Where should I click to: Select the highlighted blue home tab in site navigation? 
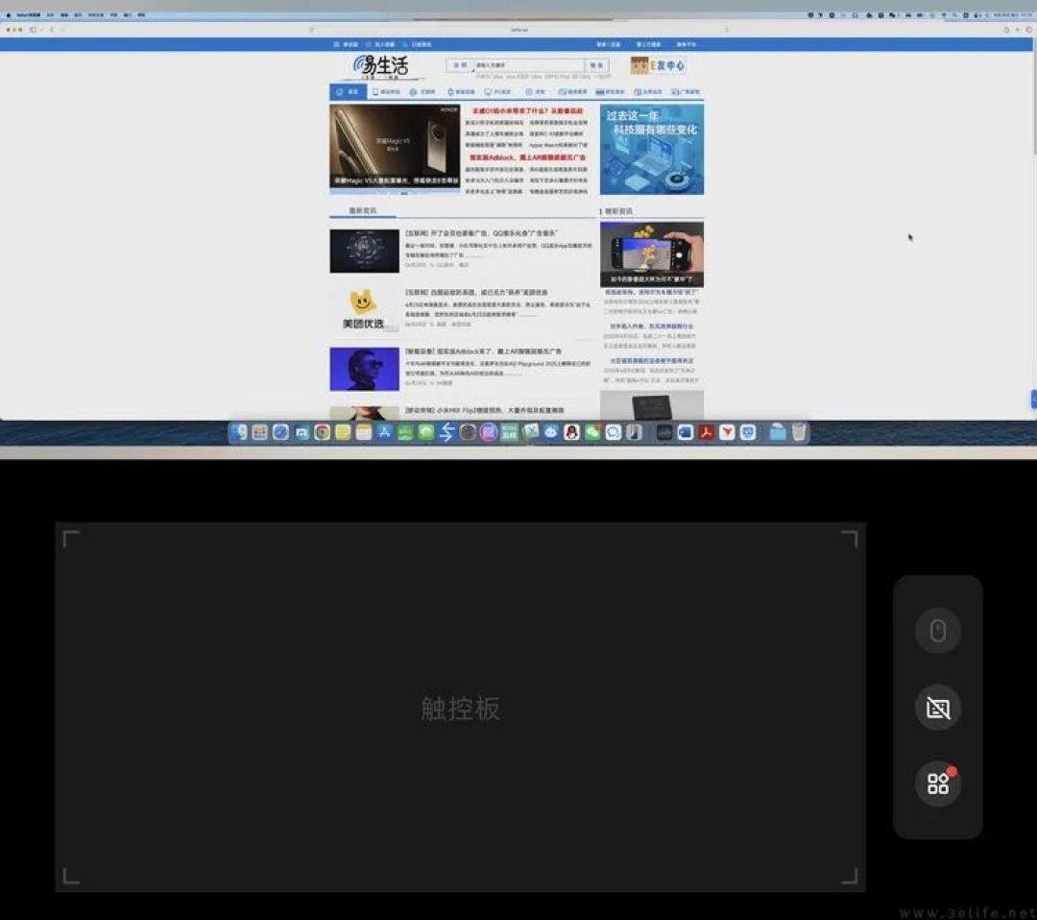pos(348,92)
